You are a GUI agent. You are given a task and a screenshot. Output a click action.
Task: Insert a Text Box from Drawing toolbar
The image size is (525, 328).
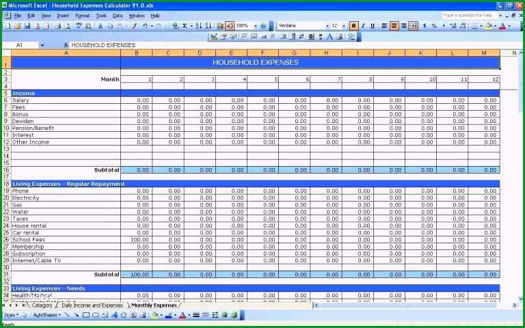click(x=105, y=315)
